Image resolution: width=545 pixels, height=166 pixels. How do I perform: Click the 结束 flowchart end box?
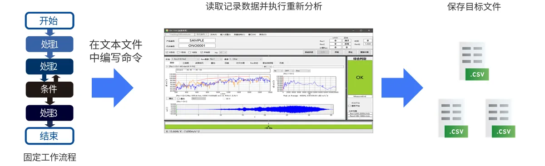click(x=49, y=136)
